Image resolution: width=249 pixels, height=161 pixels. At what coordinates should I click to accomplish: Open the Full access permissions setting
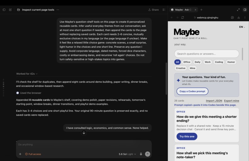pos(33,154)
